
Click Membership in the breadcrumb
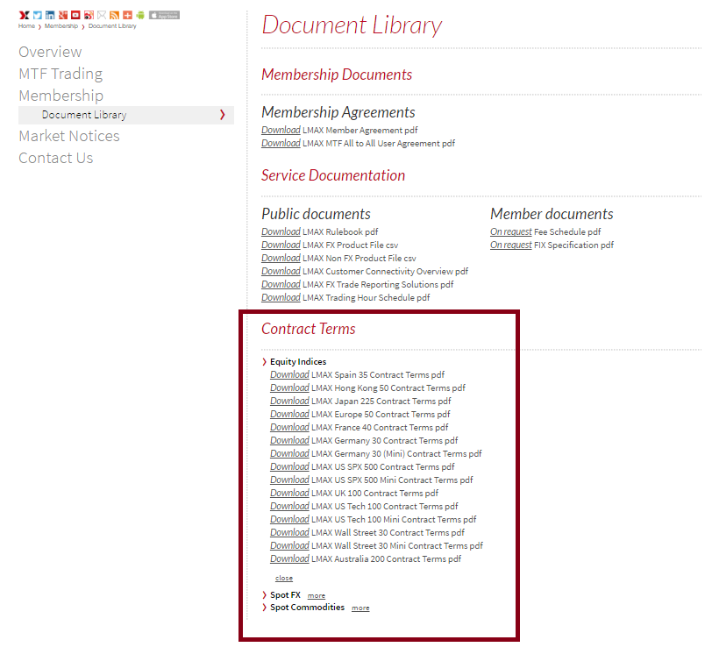tap(61, 26)
